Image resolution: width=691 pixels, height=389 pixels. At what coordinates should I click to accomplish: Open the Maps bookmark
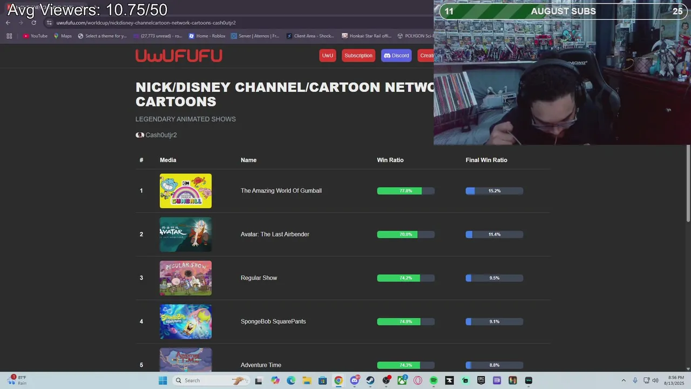tap(63, 36)
